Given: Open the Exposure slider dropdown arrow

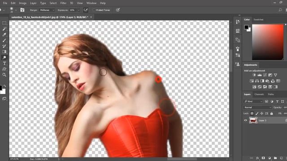Looking at the screenshot, I should point(79,10).
